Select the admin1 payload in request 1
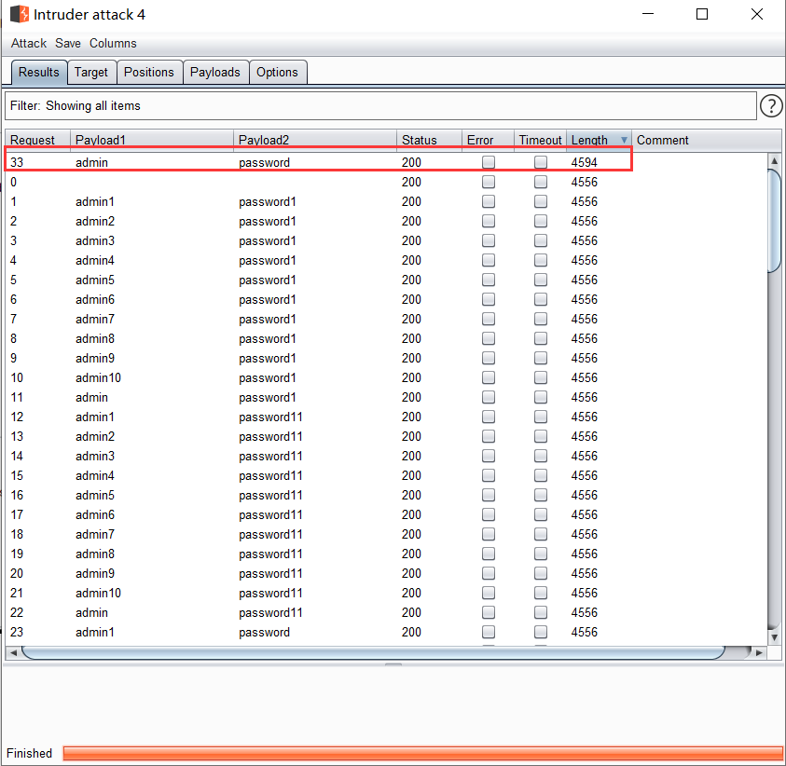 pos(95,201)
